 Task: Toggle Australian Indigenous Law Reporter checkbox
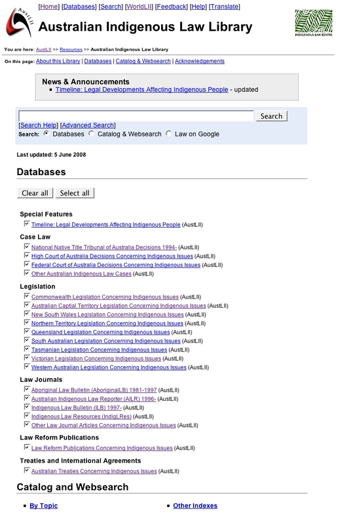(x=27, y=398)
